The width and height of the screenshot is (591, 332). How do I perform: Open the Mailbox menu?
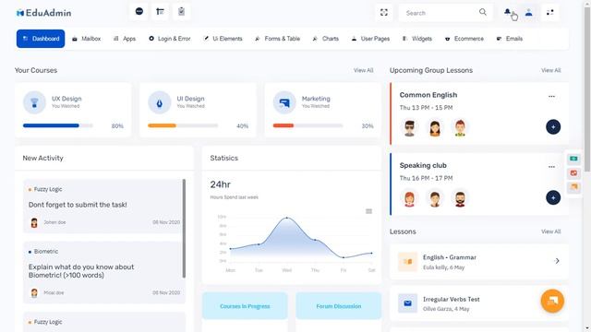pyautogui.click(x=86, y=39)
